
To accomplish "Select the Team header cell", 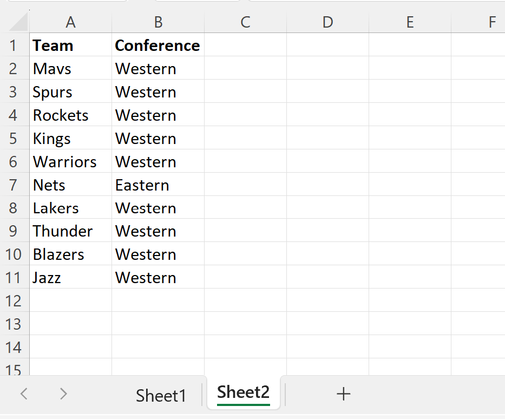I will pos(70,45).
